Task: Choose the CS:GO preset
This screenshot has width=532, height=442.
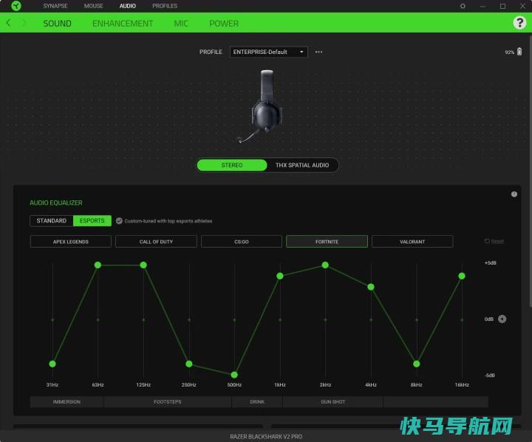Action: click(x=241, y=242)
